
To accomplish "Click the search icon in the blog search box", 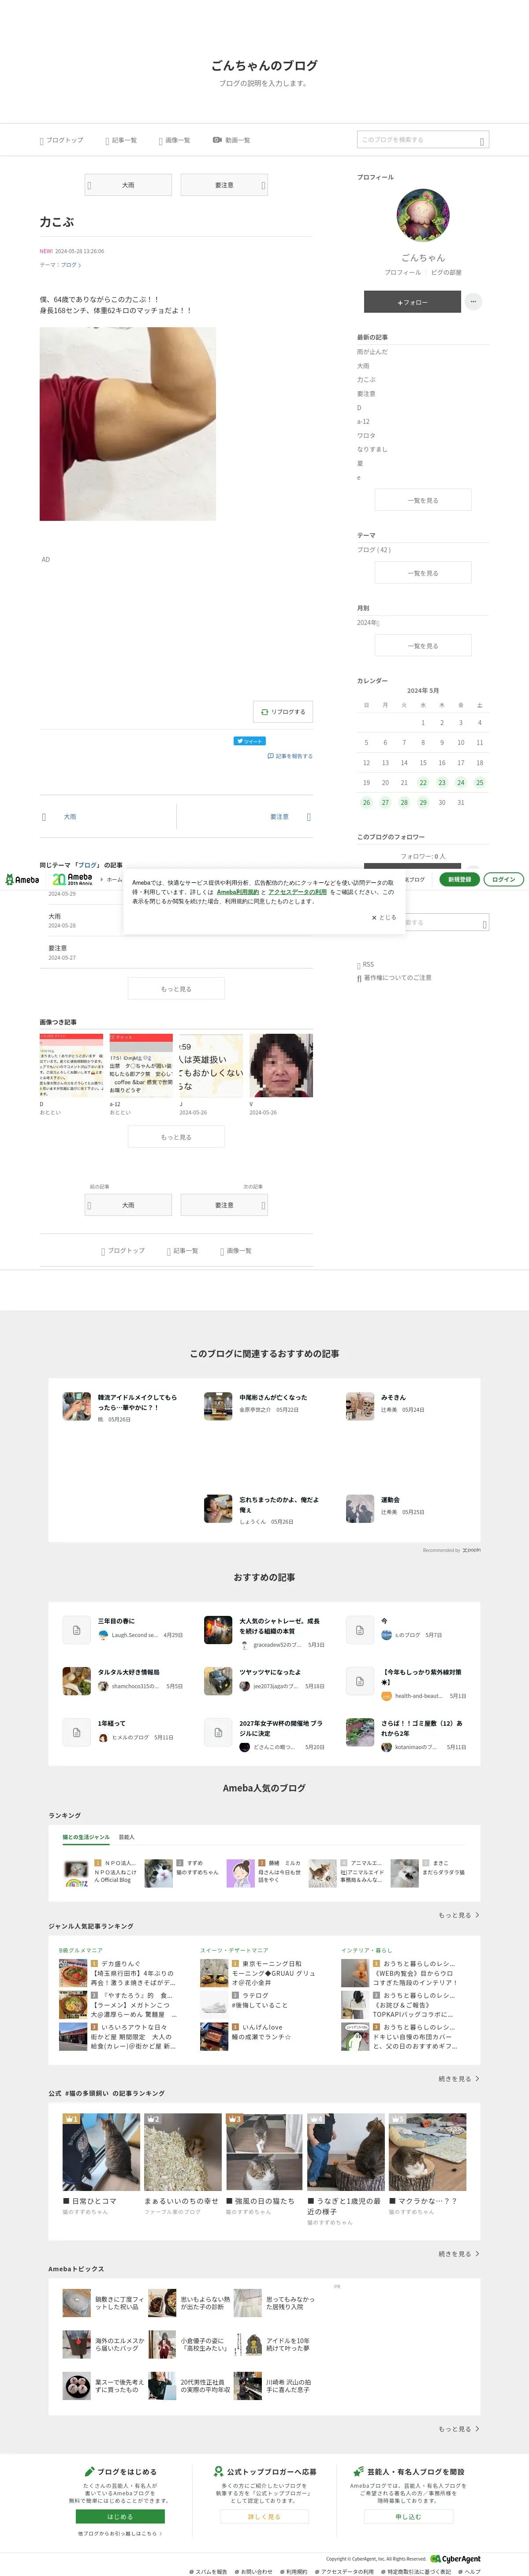I will tap(482, 141).
